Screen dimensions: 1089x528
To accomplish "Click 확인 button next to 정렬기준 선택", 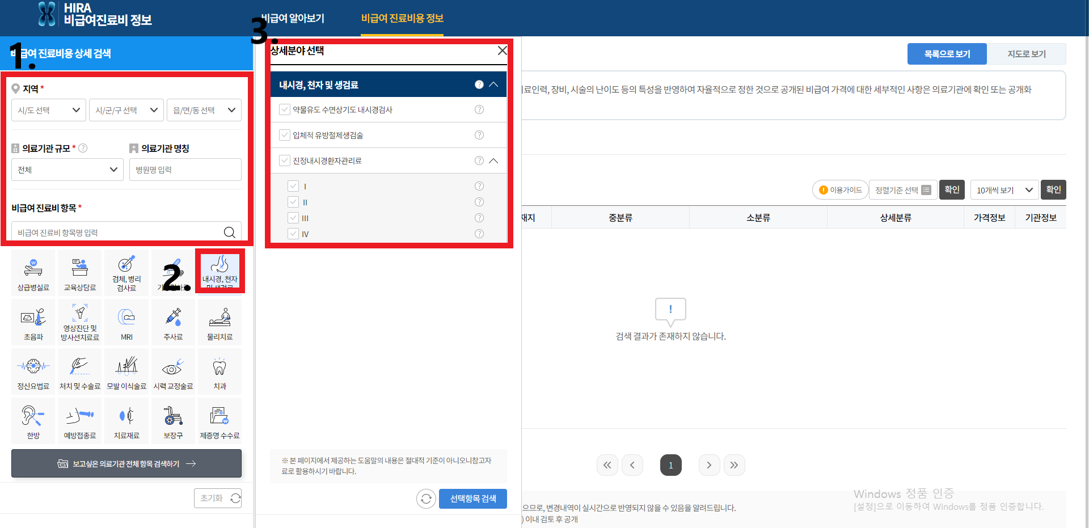I will tap(952, 189).
